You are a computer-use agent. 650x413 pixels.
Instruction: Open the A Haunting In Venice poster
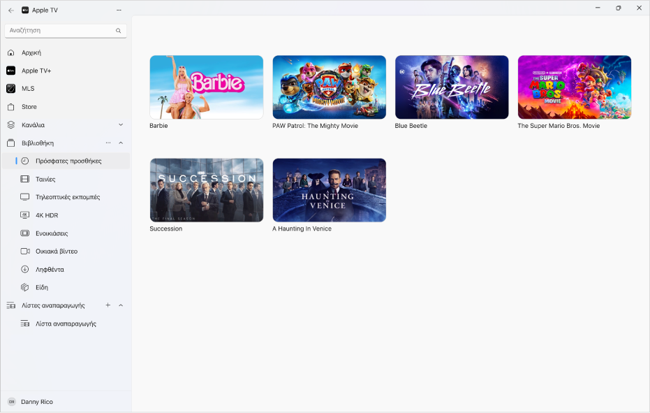point(329,190)
